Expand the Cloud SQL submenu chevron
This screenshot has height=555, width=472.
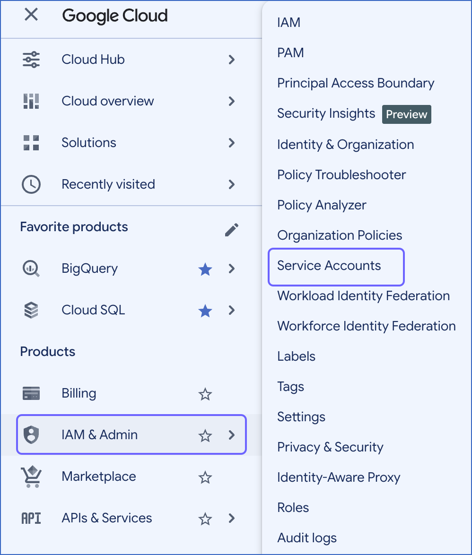[232, 310]
